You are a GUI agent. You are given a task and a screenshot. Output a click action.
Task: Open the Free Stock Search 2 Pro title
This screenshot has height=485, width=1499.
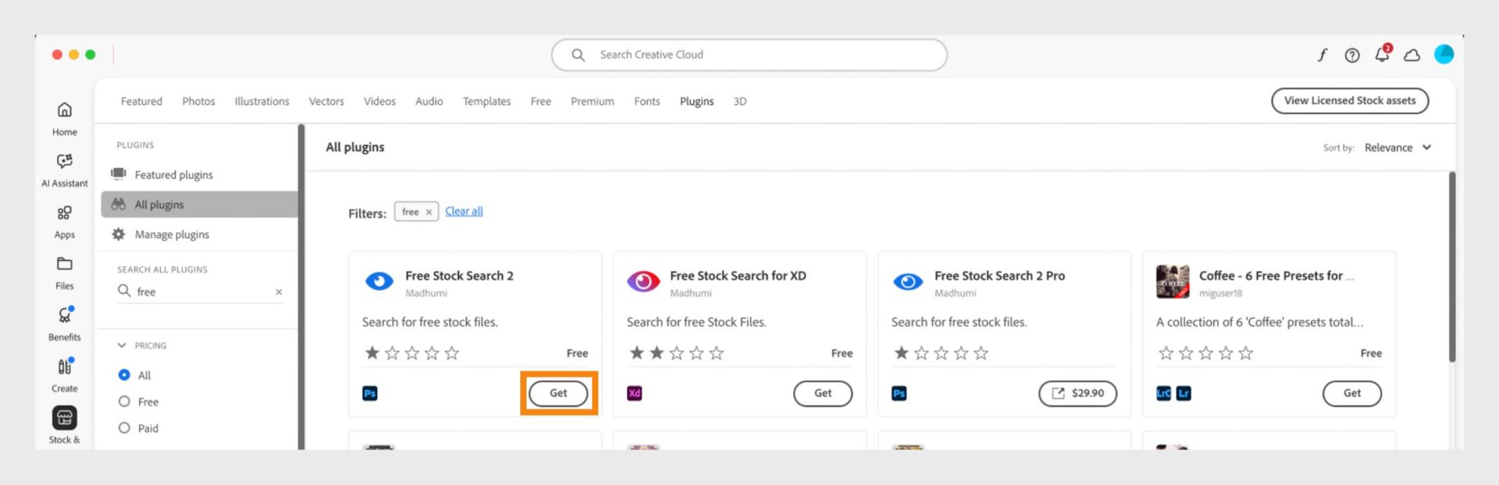pos(999,276)
